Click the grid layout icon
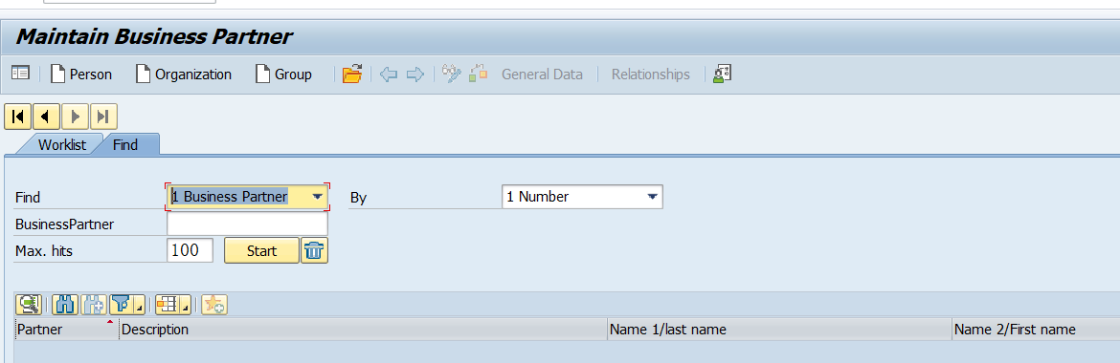The height and width of the screenshot is (363, 1120). pos(168,305)
